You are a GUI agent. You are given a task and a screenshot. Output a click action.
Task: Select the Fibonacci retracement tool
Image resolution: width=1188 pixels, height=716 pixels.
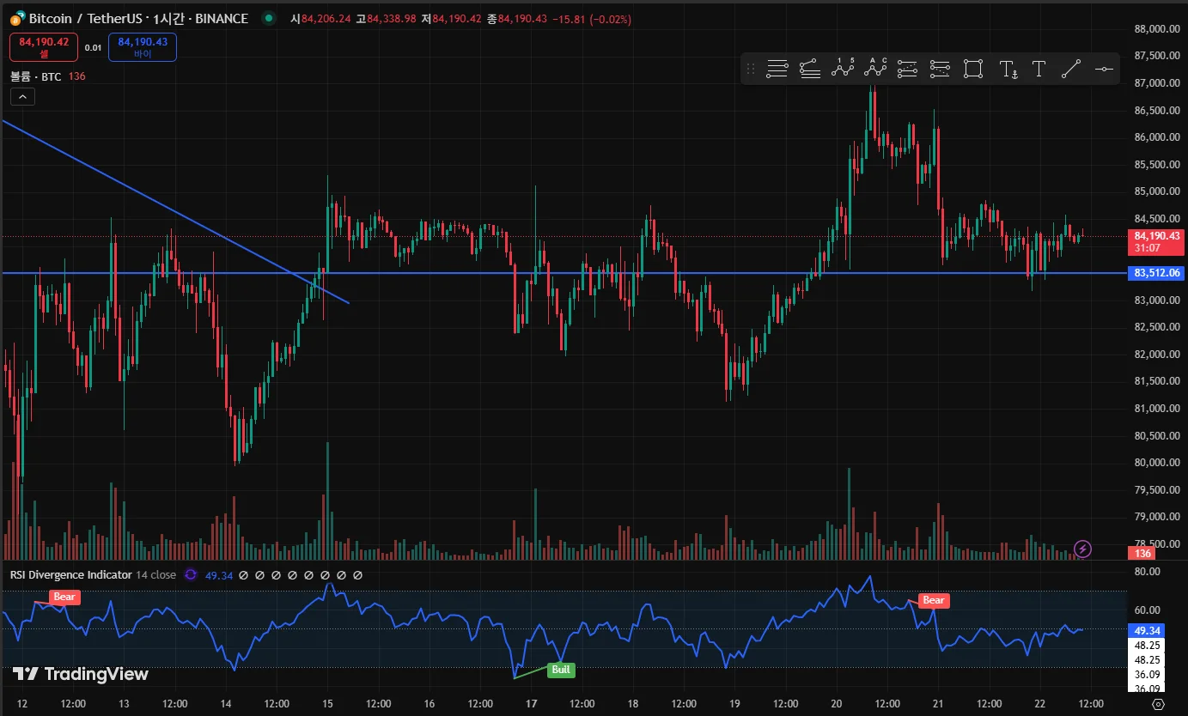pyautogui.click(x=777, y=70)
